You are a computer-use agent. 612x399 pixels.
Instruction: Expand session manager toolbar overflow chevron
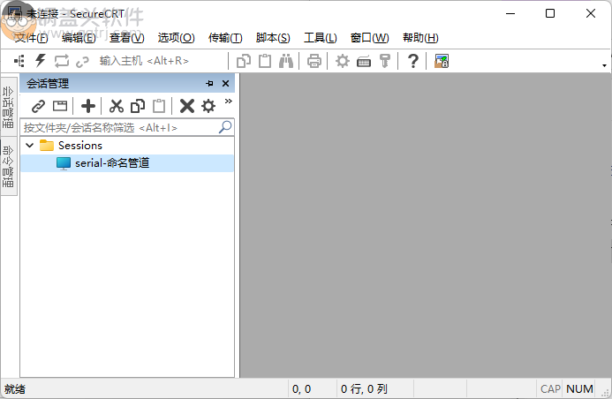(x=229, y=102)
